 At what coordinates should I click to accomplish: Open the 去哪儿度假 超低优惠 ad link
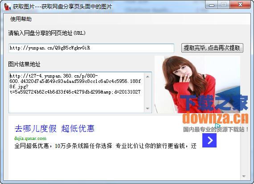[x=54, y=129]
